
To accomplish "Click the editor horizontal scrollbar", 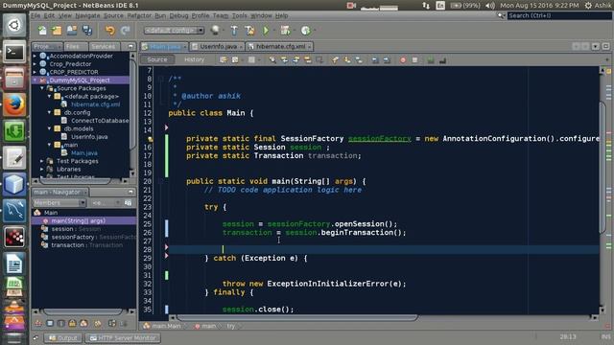I will pos(297,318).
